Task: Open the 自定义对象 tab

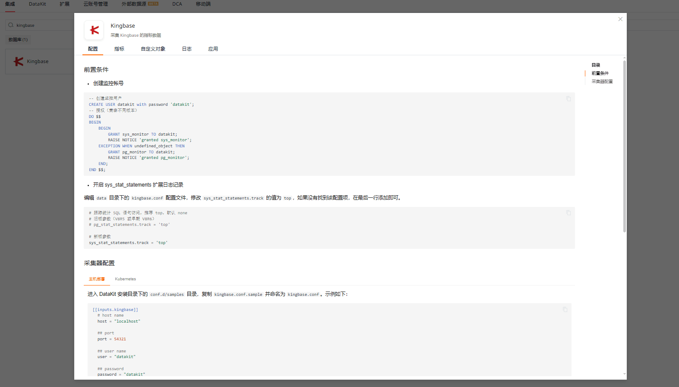Action: point(153,49)
